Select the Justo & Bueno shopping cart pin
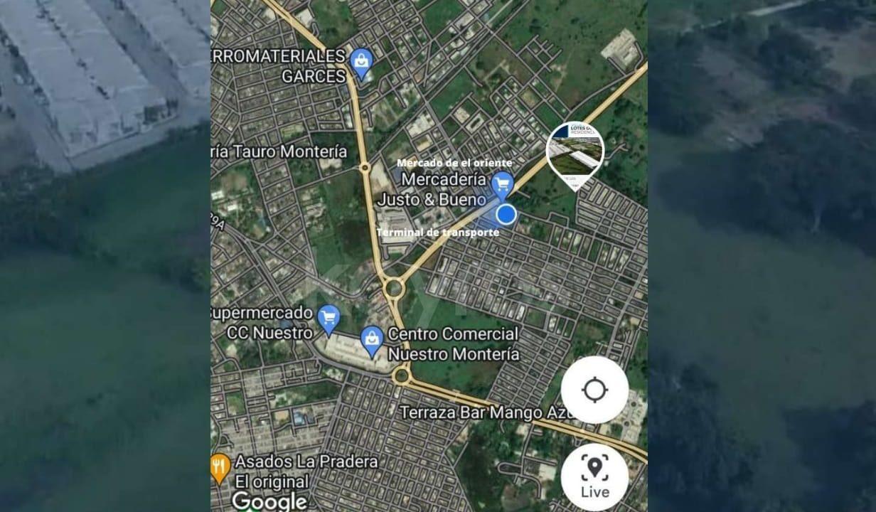This screenshot has height=512, width=876. (503, 184)
